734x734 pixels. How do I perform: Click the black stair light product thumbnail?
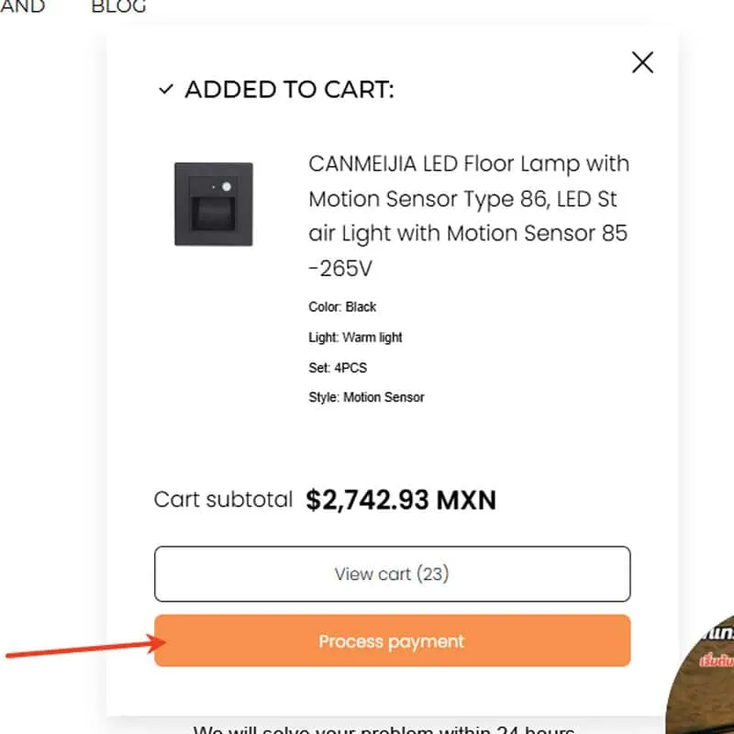tap(214, 204)
